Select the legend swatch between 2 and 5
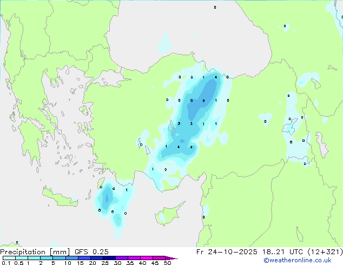This screenshot has width=343, height=265. click(47, 258)
